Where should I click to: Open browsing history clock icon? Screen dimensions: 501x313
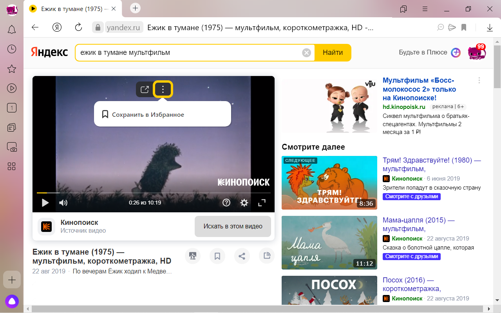pyautogui.click(x=12, y=49)
